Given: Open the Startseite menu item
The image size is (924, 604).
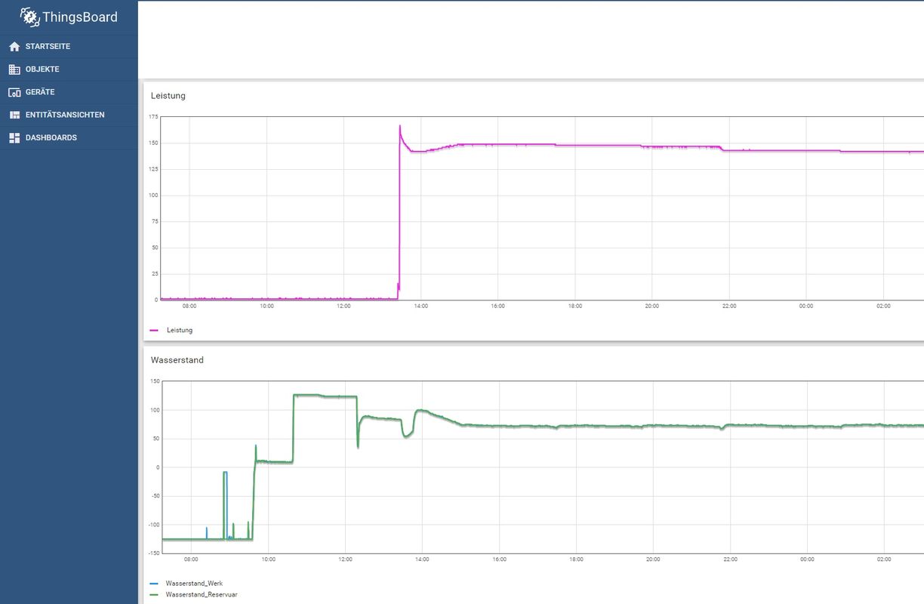Looking at the screenshot, I should (48, 47).
